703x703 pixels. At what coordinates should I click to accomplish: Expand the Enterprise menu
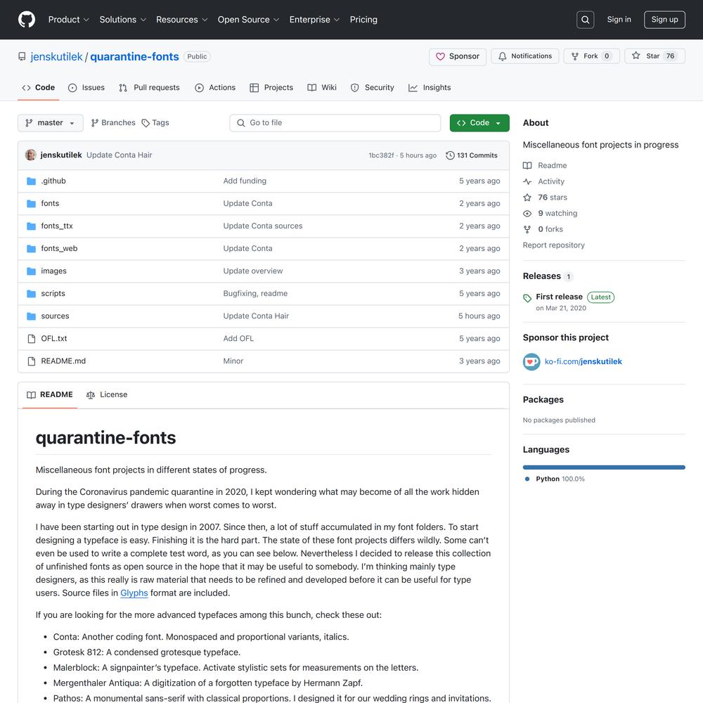tap(314, 20)
